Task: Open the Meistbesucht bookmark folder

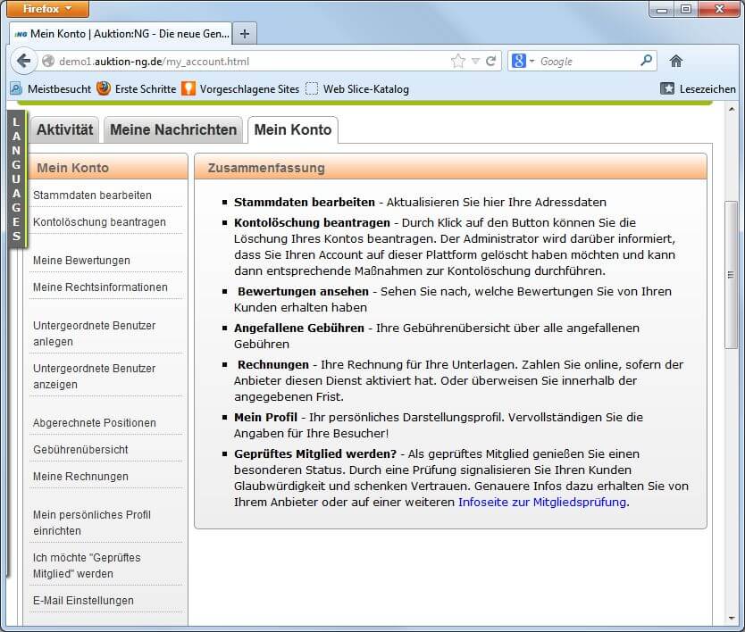Action: click(51, 88)
